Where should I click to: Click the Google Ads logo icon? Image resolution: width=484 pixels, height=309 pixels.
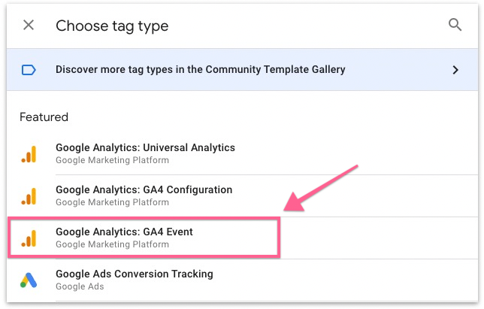pos(29,280)
